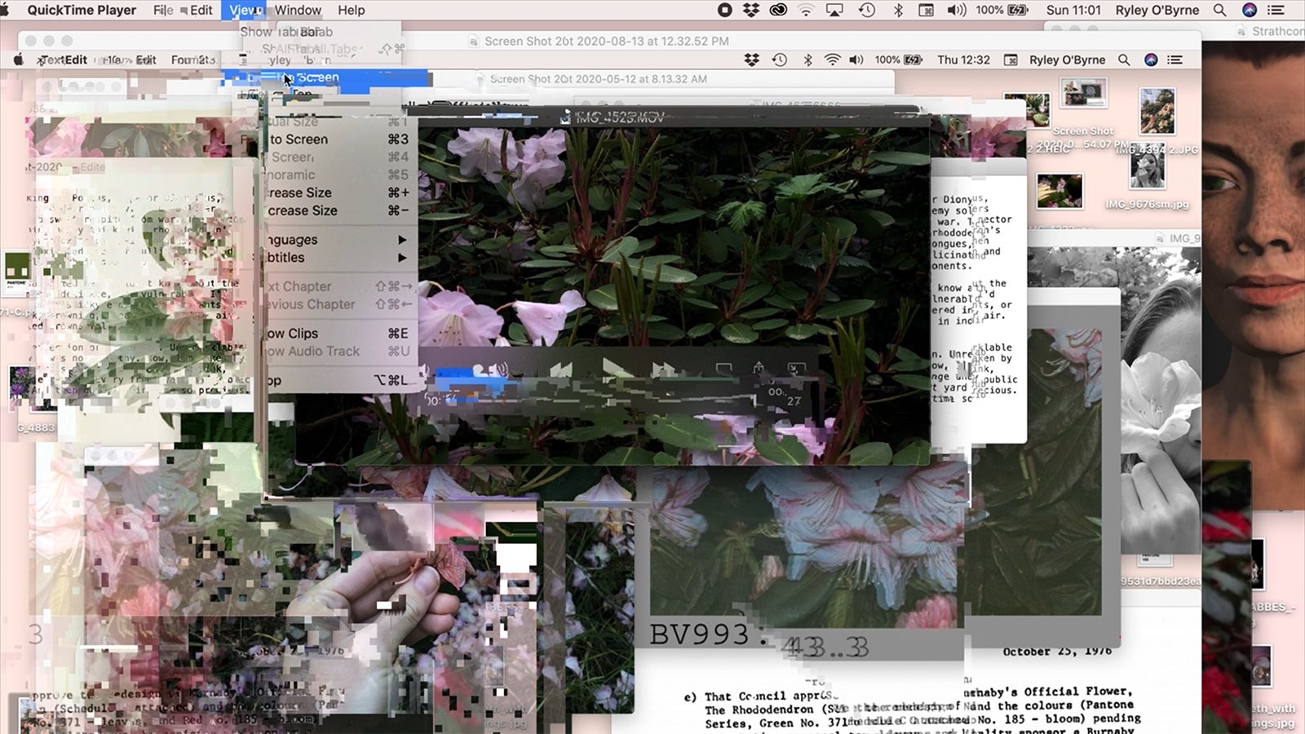The height and width of the screenshot is (734, 1305).
Task: Open the AirPlay display menu bar icon
Action: [x=834, y=10]
